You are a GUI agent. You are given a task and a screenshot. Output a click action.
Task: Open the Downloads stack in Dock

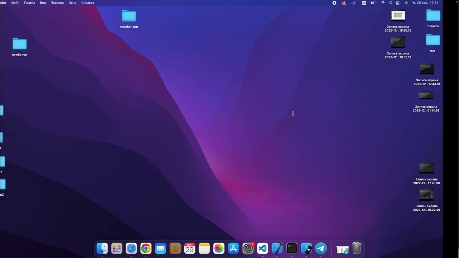342,249
